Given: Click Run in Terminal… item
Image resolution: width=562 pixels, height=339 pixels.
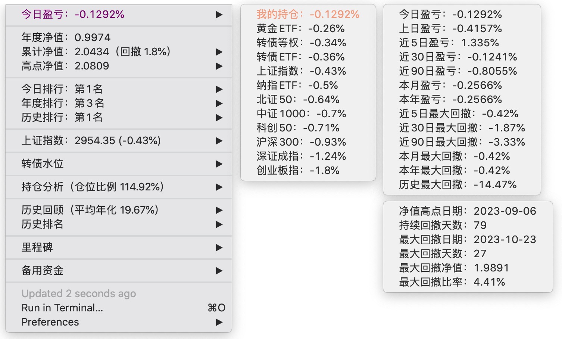Looking at the screenshot, I should [62, 308].
